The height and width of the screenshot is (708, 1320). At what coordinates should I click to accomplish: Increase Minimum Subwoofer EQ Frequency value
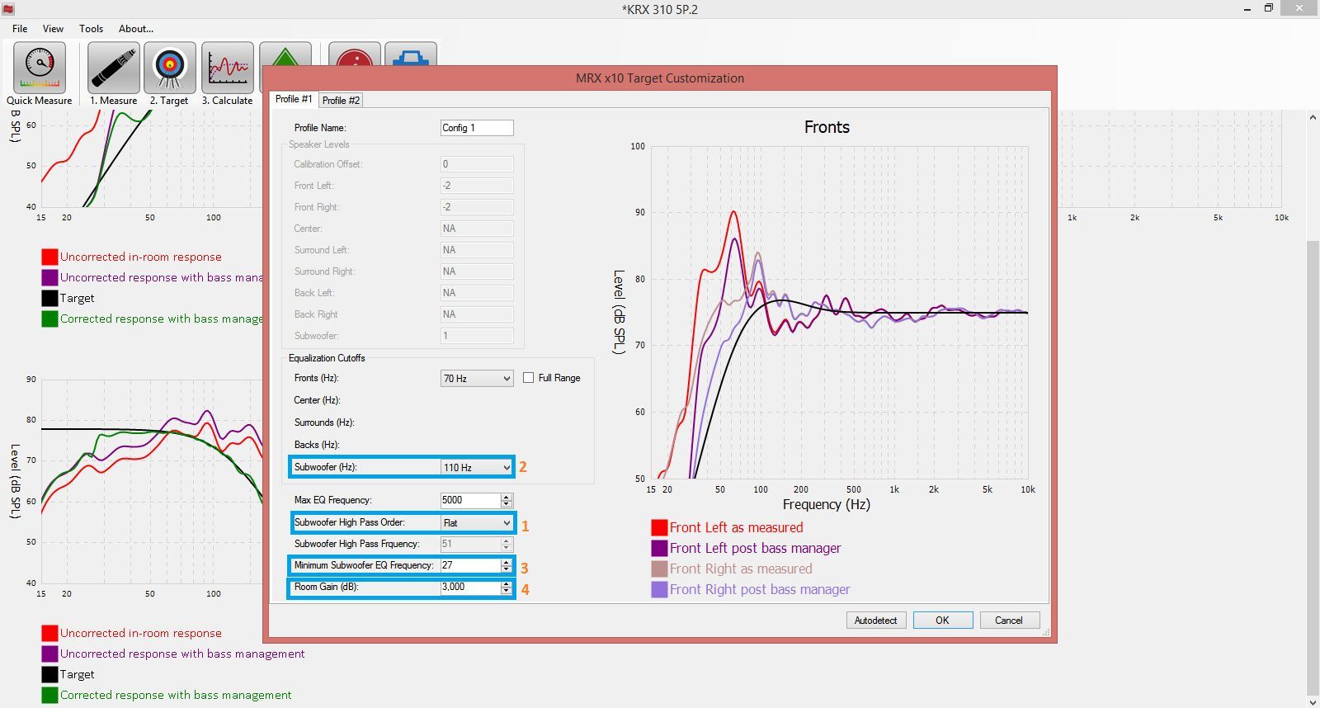point(507,562)
